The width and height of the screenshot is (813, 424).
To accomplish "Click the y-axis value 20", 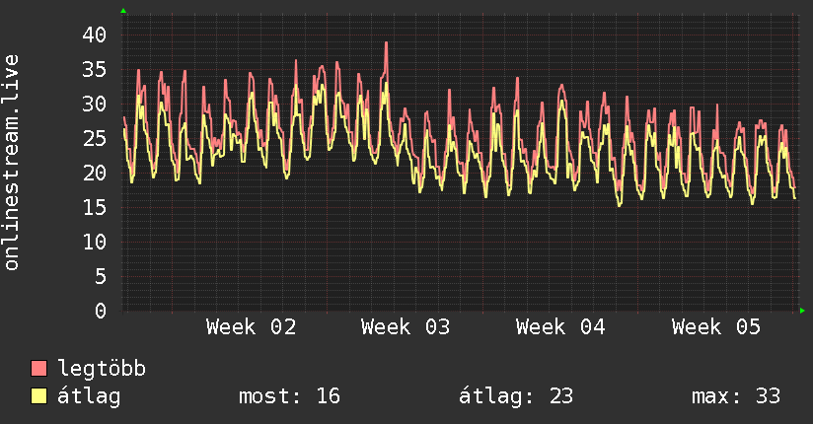I will coord(95,174).
